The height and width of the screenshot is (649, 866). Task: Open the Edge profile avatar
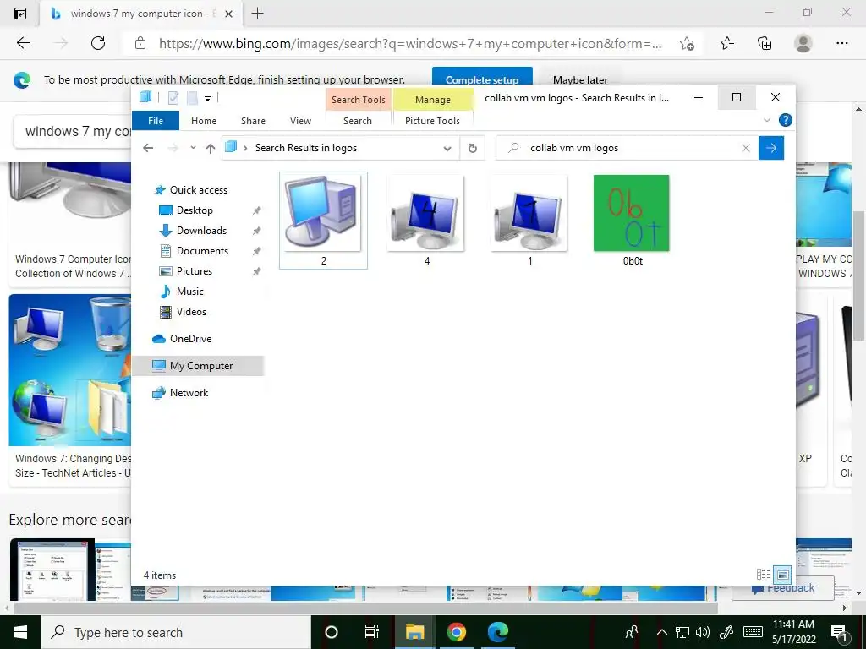pos(803,43)
